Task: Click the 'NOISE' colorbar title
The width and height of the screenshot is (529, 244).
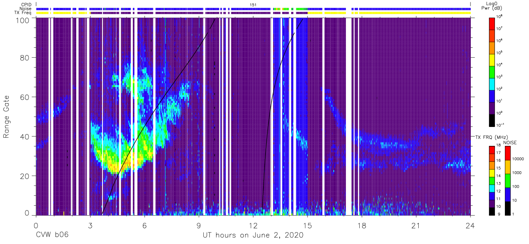Action: (x=510, y=142)
